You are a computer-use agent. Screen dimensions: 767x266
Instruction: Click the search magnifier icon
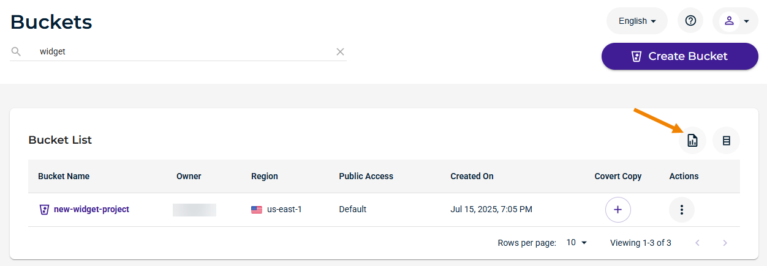(x=17, y=51)
